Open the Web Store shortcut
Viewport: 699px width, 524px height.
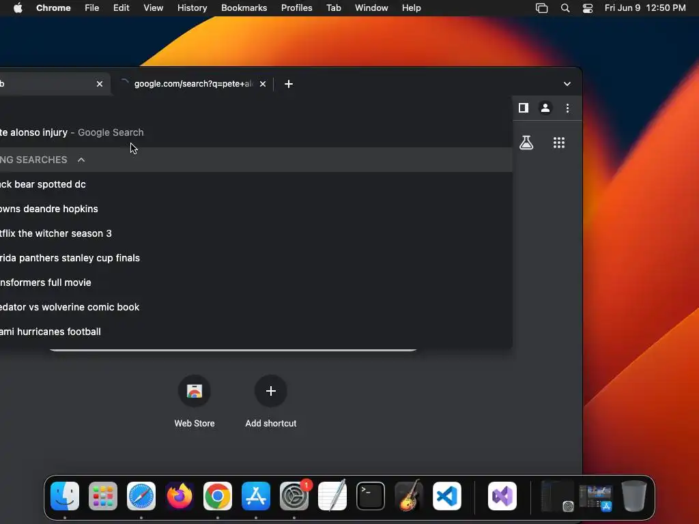[x=195, y=401]
